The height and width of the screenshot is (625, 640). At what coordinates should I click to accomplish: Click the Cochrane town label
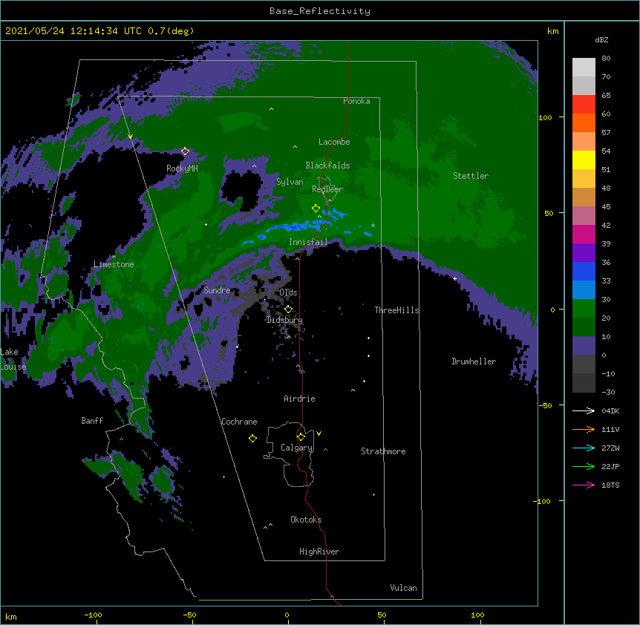pyautogui.click(x=239, y=422)
